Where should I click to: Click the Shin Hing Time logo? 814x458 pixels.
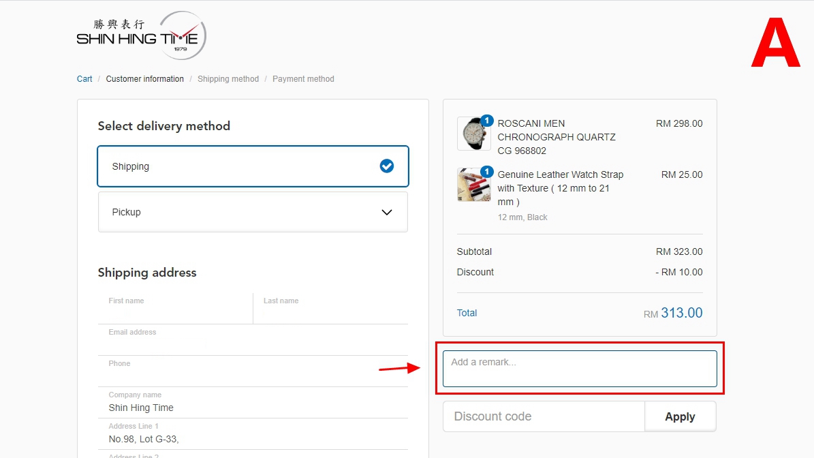point(141,35)
